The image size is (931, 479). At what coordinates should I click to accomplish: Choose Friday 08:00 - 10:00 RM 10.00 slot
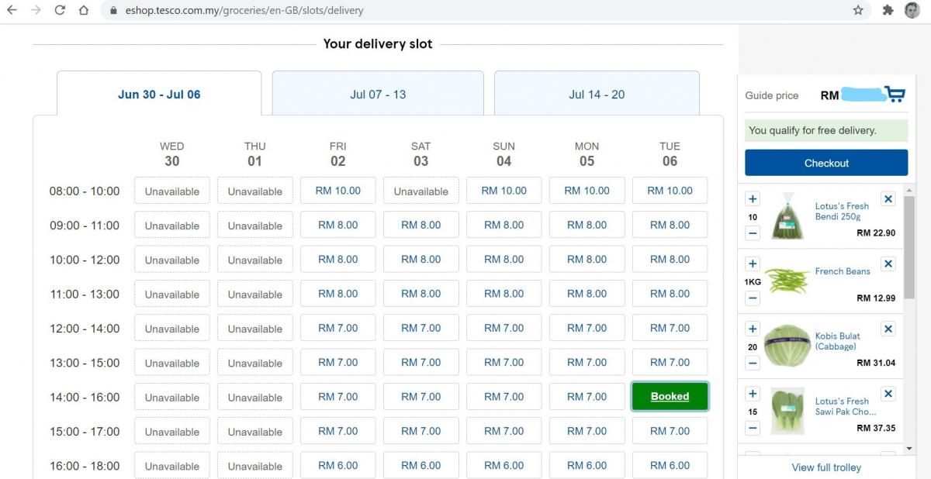coord(337,191)
